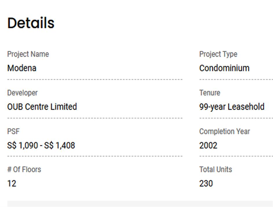Click the Project Type label
Image resolution: width=273 pixels, height=207 pixels.
click(218, 54)
